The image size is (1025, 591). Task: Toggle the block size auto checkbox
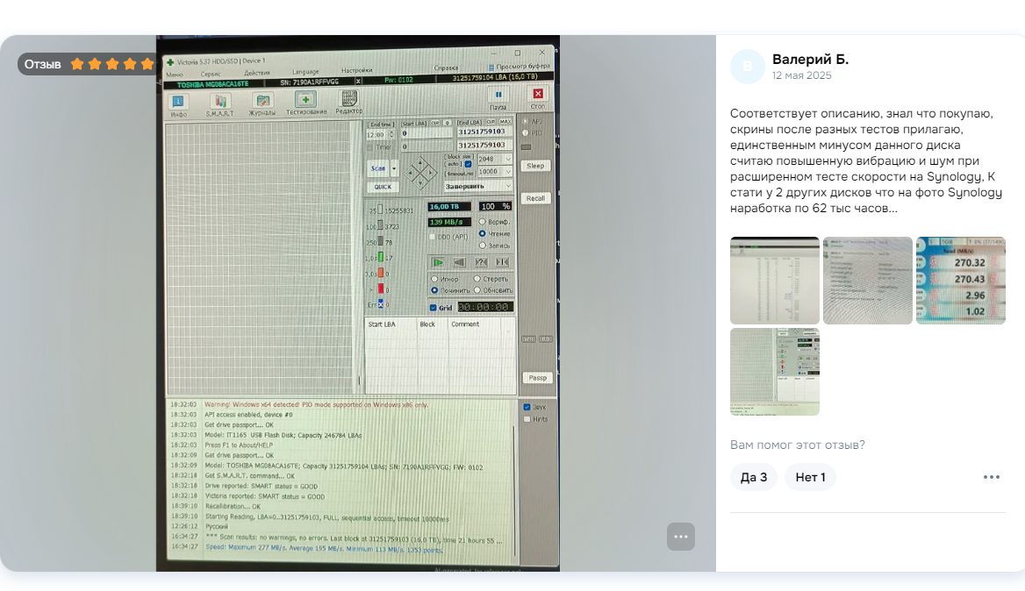coord(468,164)
